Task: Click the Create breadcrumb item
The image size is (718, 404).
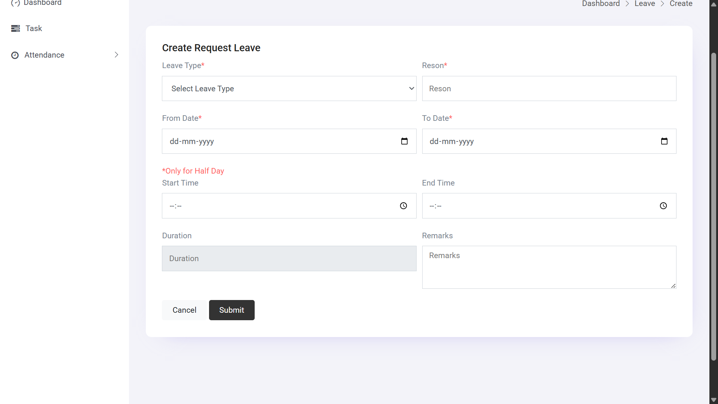Action: 681,3
